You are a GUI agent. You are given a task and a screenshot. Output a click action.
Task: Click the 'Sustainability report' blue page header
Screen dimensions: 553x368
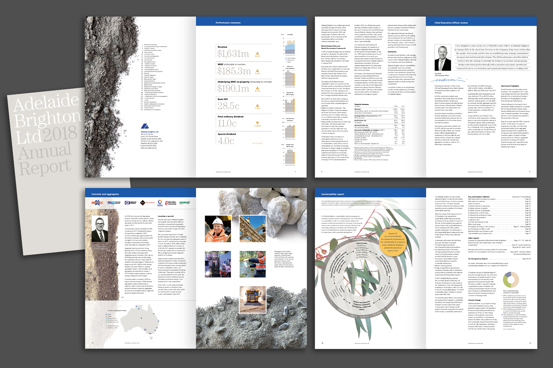333,194
